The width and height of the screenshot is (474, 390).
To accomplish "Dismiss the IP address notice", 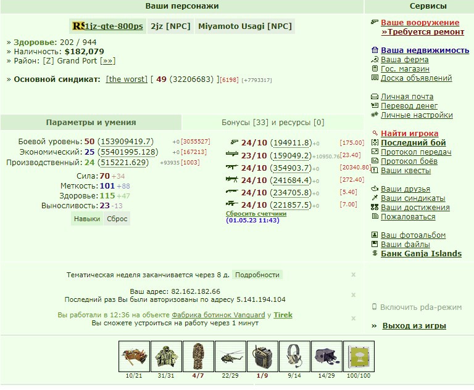I will 354,295.
